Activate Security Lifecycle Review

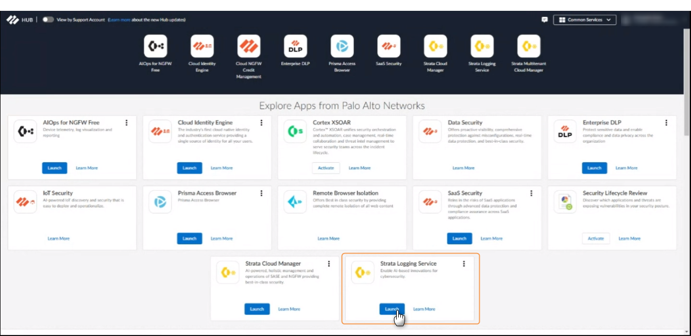coord(596,239)
